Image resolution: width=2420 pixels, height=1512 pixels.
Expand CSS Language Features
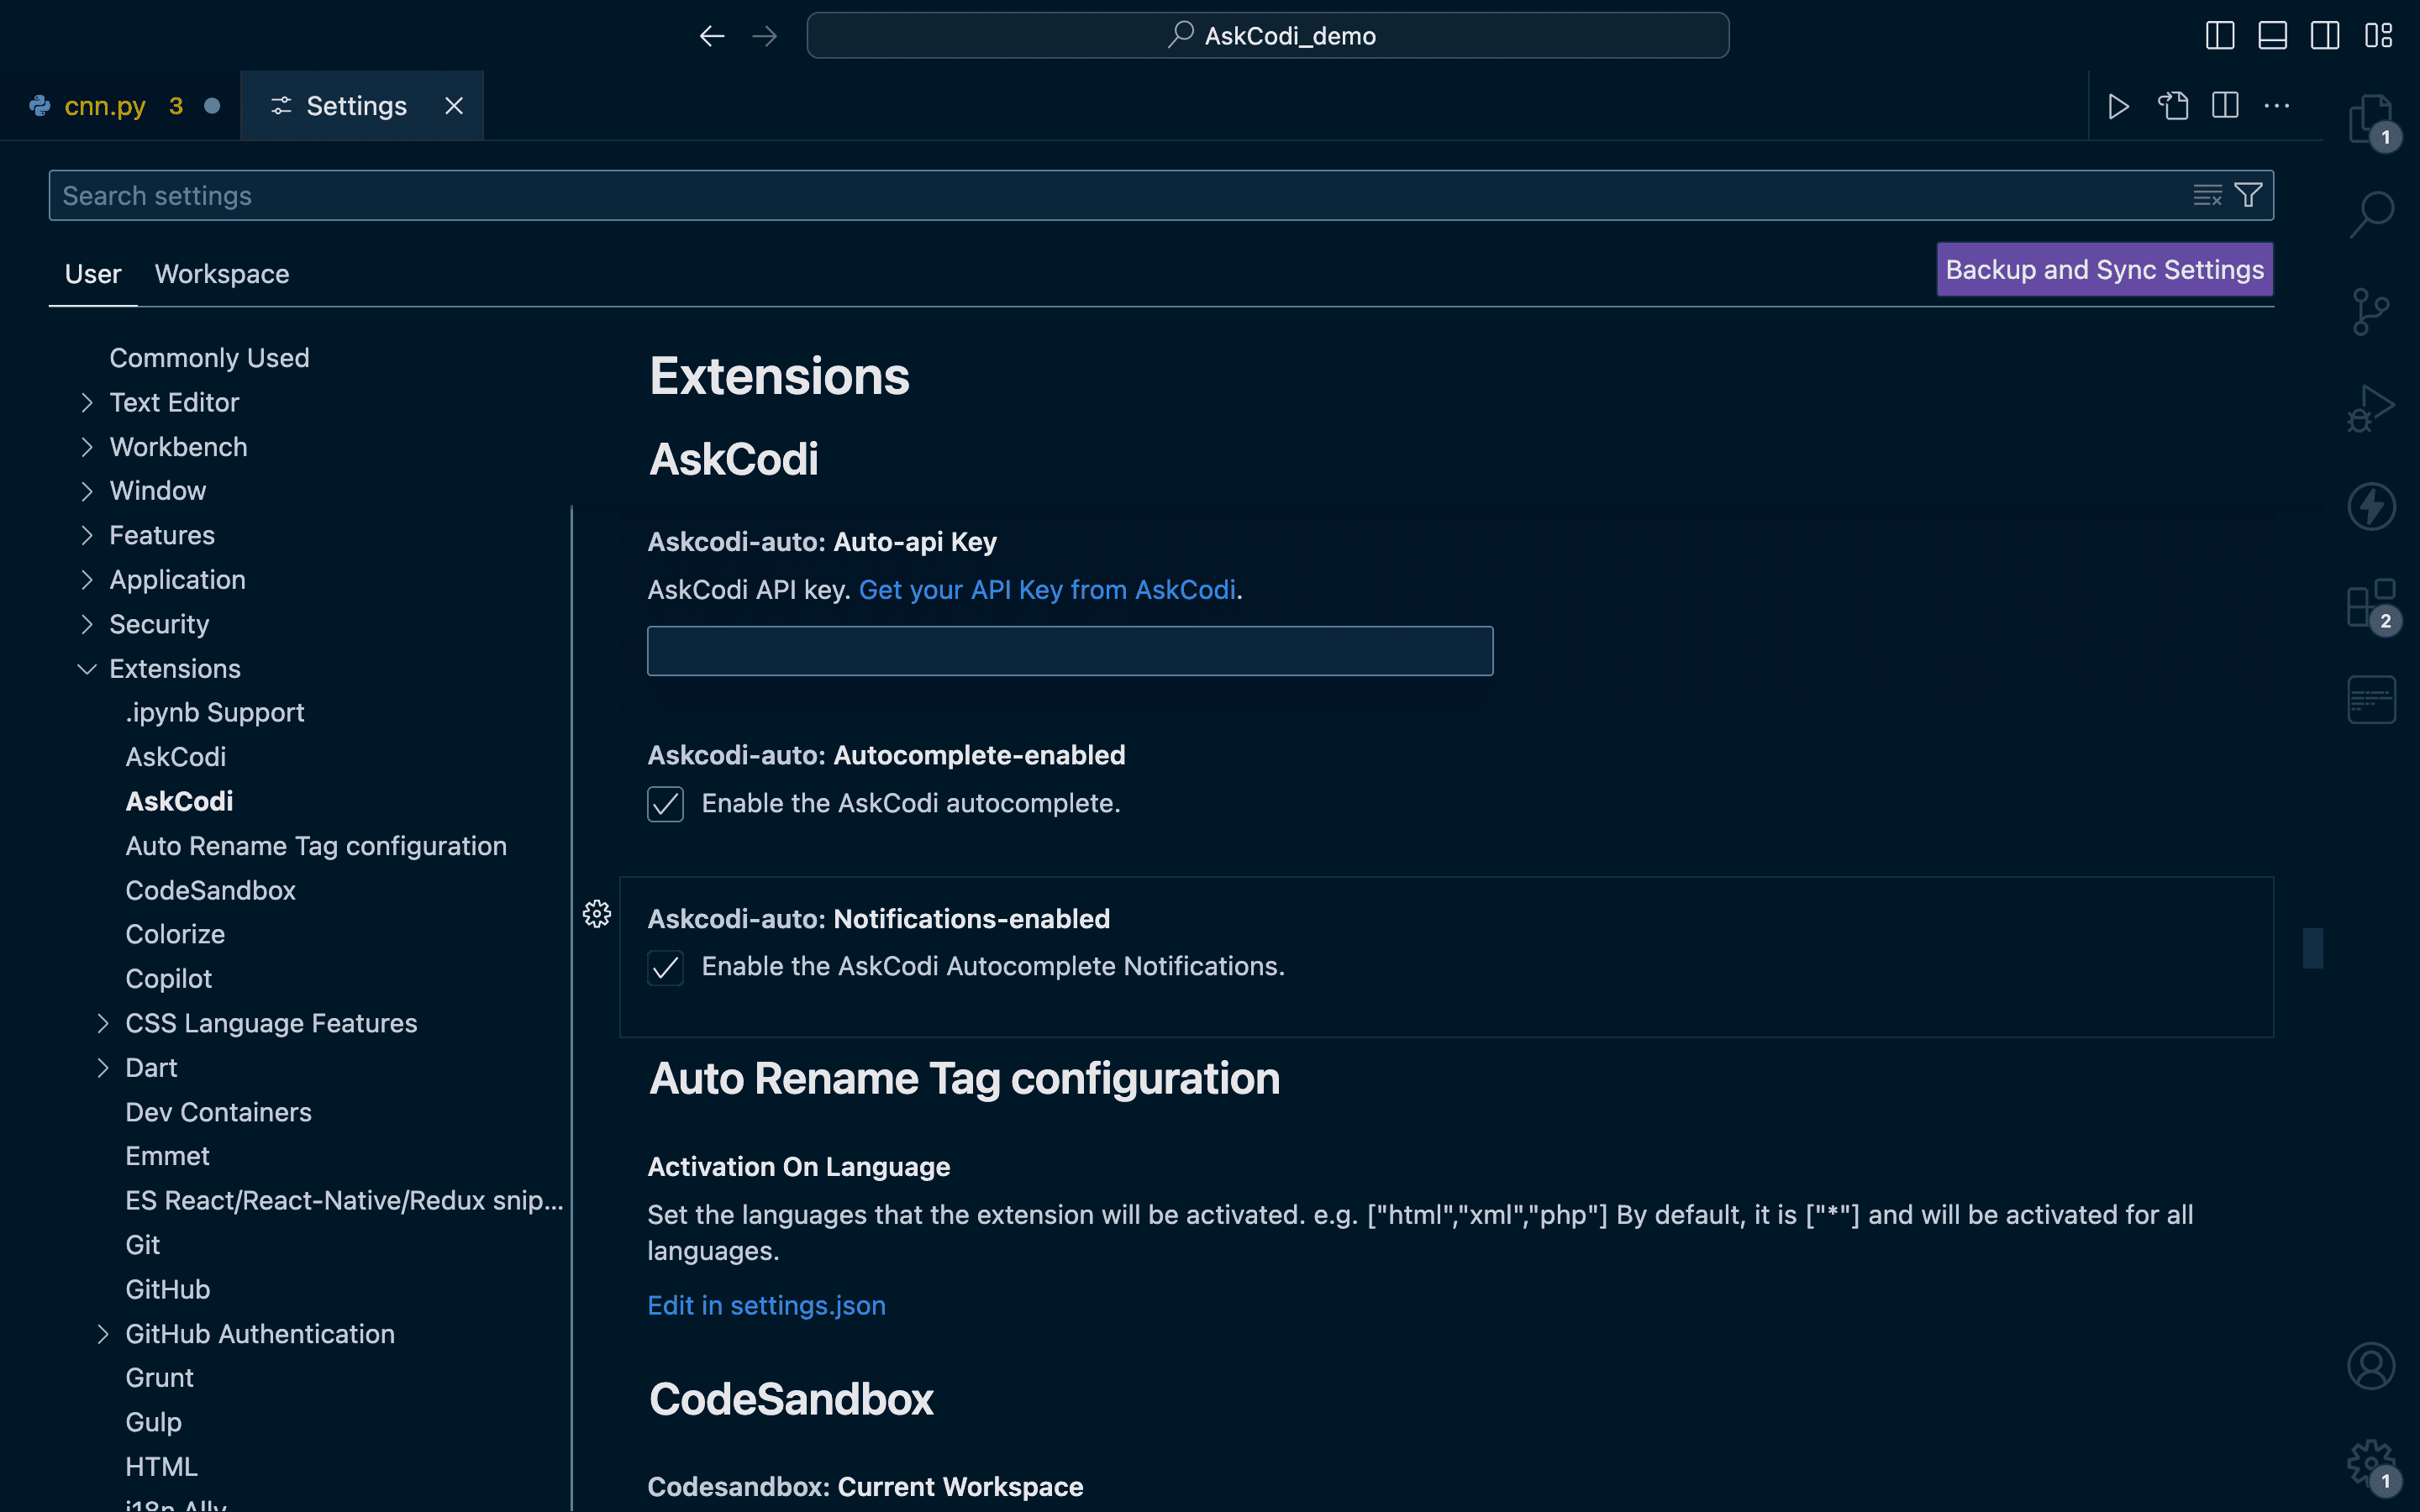(x=103, y=1024)
